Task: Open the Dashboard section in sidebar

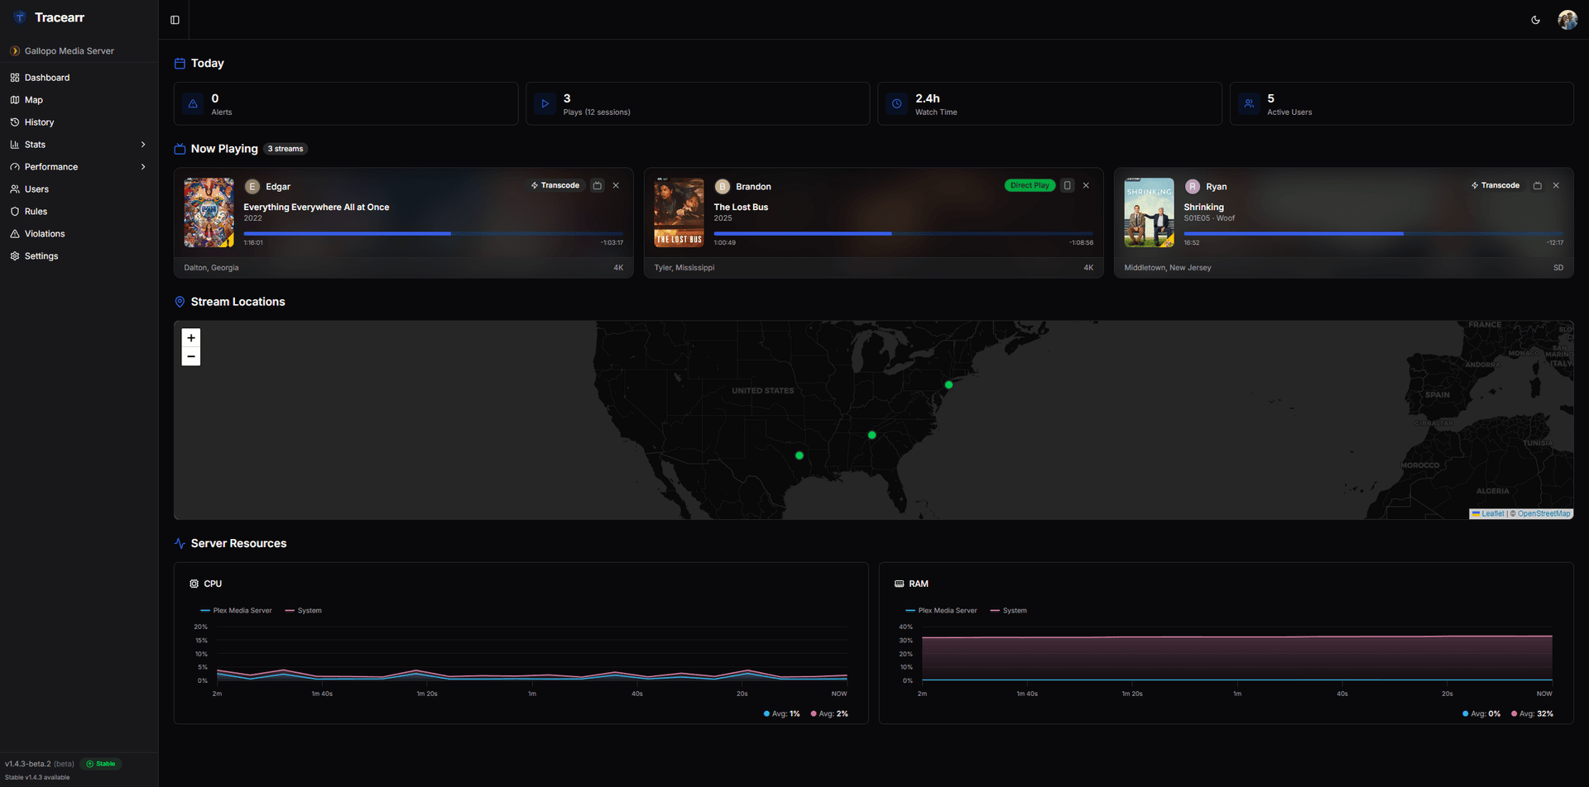Action: coord(48,77)
